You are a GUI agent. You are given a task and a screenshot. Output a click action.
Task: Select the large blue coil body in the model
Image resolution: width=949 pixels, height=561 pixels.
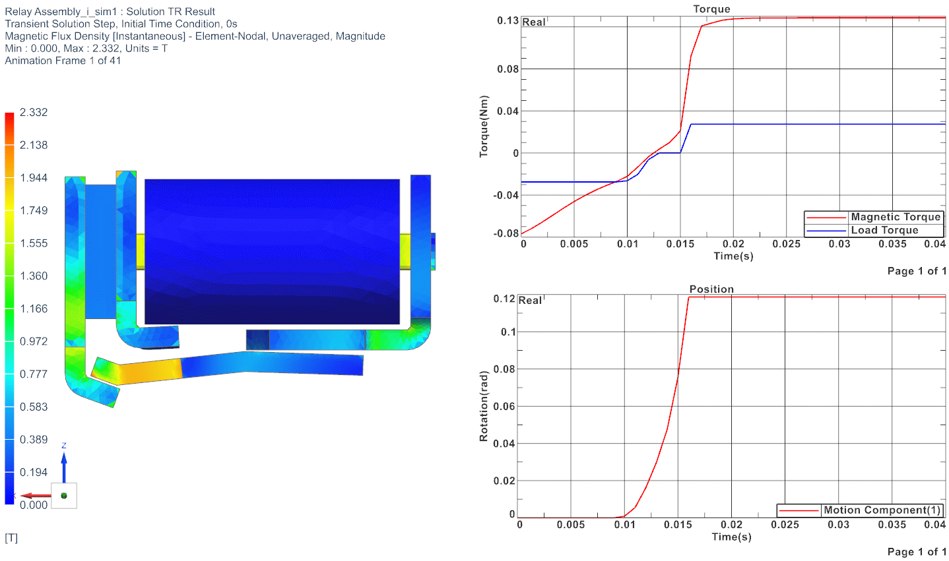point(272,251)
